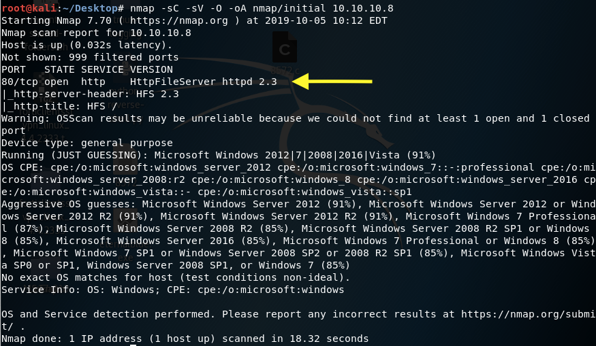
Task: Click the 'Nmap done: 1 IP address' line
Action: (x=185, y=339)
